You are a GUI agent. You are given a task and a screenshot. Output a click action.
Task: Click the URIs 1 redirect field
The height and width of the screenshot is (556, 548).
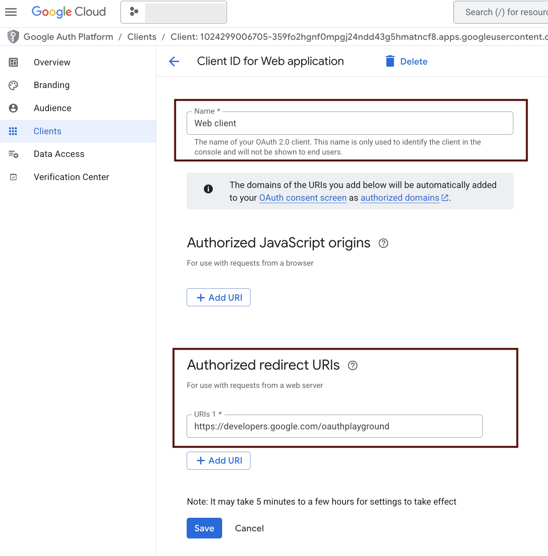[334, 427]
